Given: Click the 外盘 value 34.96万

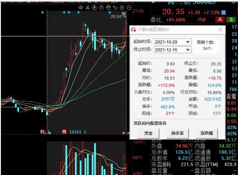Looking at the screenshot, I should pyautogui.click(x=184, y=146).
